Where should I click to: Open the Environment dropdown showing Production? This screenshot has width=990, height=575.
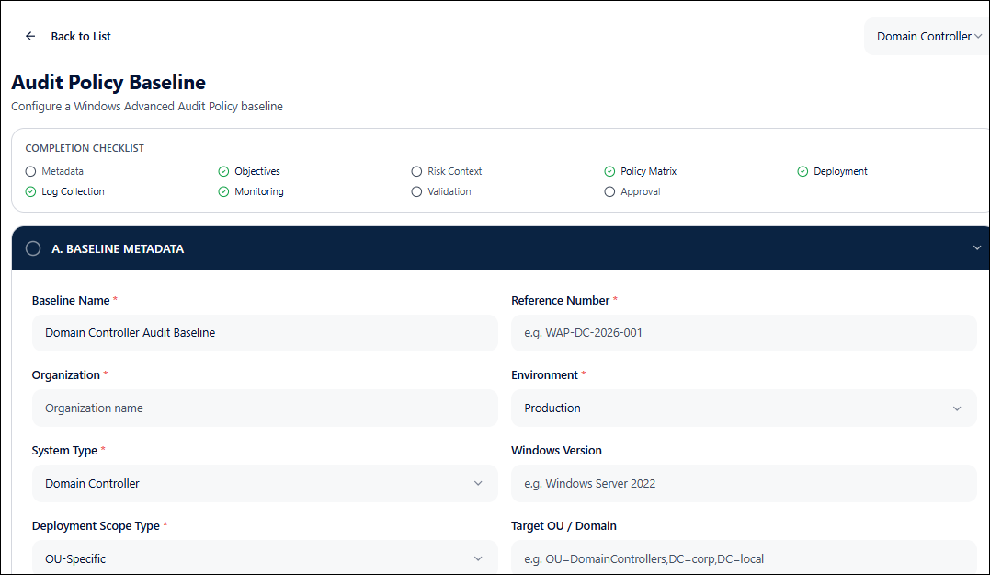pyautogui.click(x=744, y=408)
